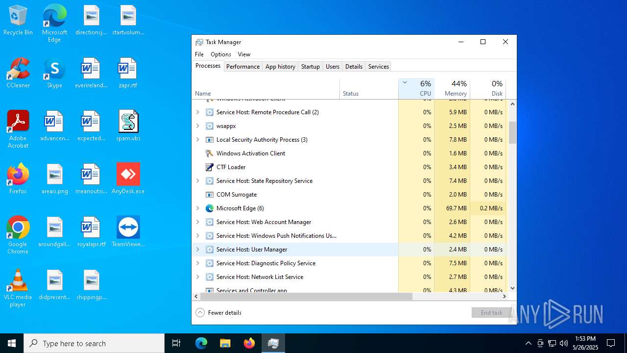The height and width of the screenshot is (353, 627).
Task: Open the notification center icon
Action: pyautogui.click(x=611, y=343)
